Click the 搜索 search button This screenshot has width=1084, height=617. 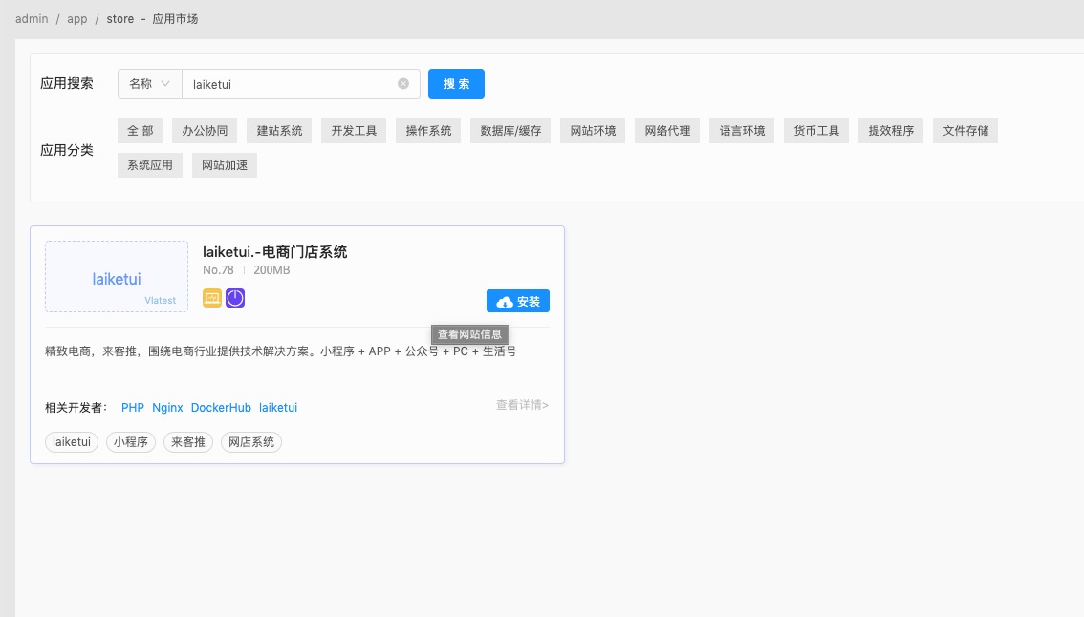click(456, 84)
